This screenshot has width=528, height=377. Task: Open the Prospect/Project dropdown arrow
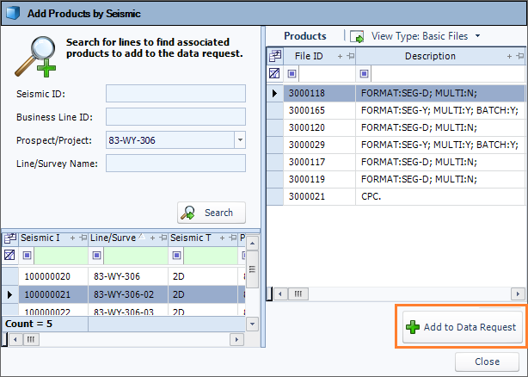click(x=240, y=139)
